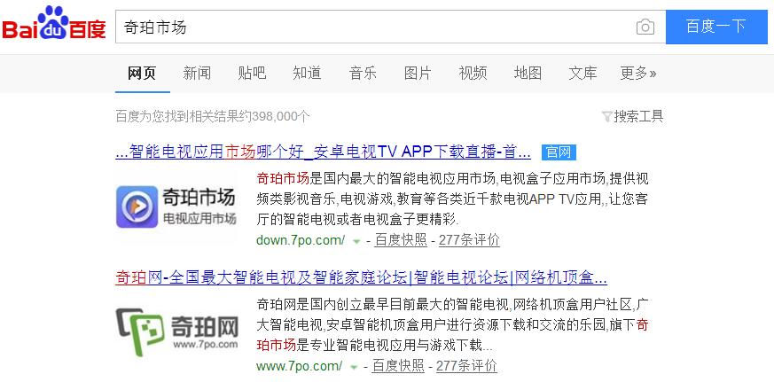Viewport: 774px width, 382px height.
Task: Open 百度快照 for down.7po.com result
Action: click(x=401, y=240)
